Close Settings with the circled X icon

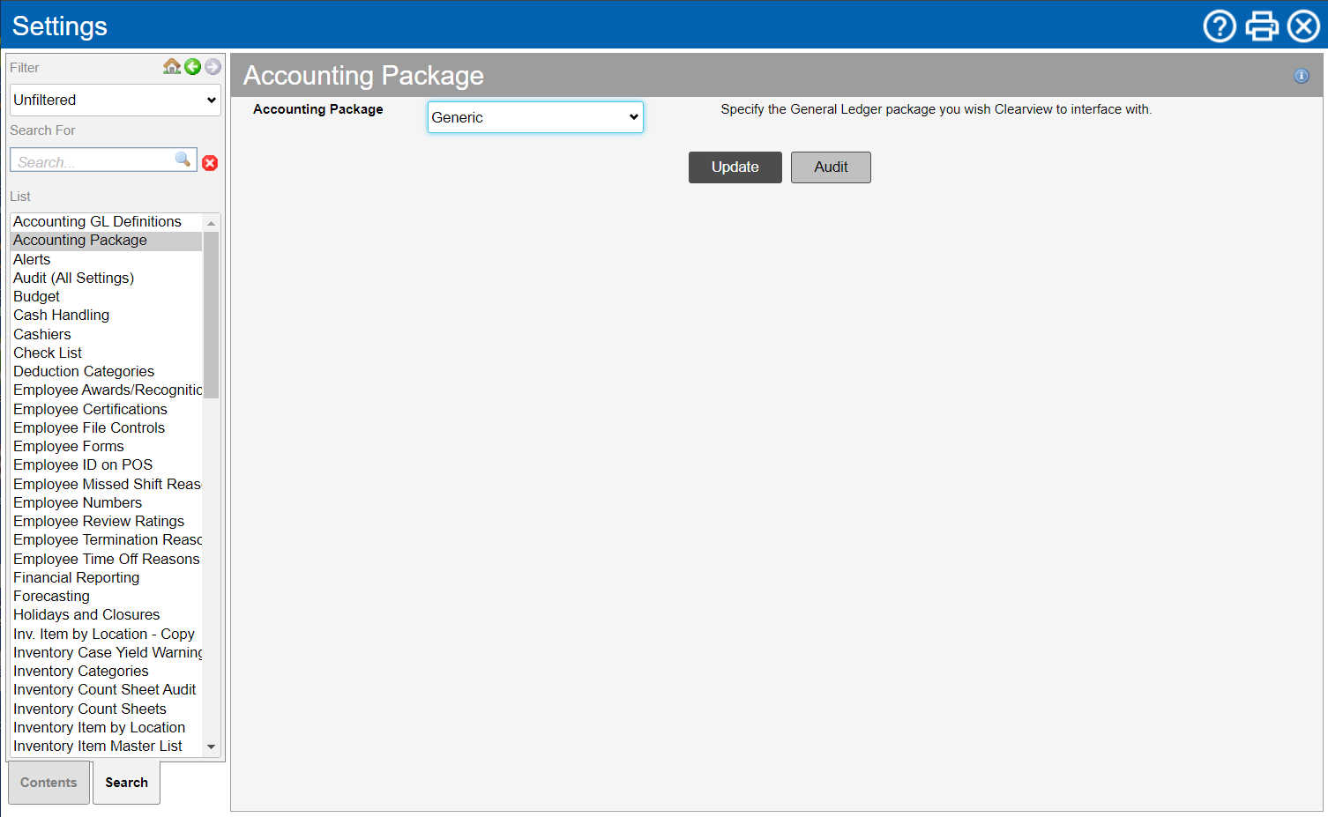coord(1303,26)
